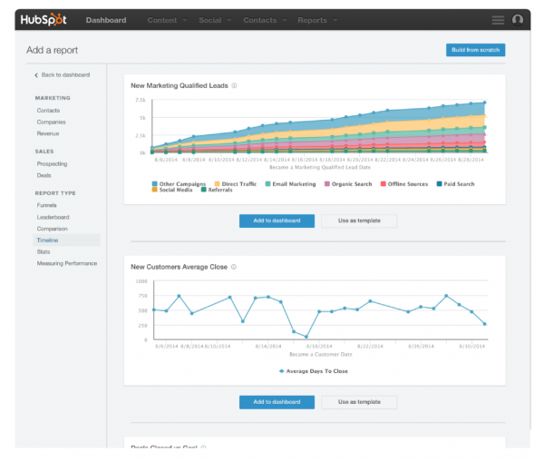The width and height of the screenshot is (544, 461).
Task: Choose the Stats report type
Action: [44, 251]
